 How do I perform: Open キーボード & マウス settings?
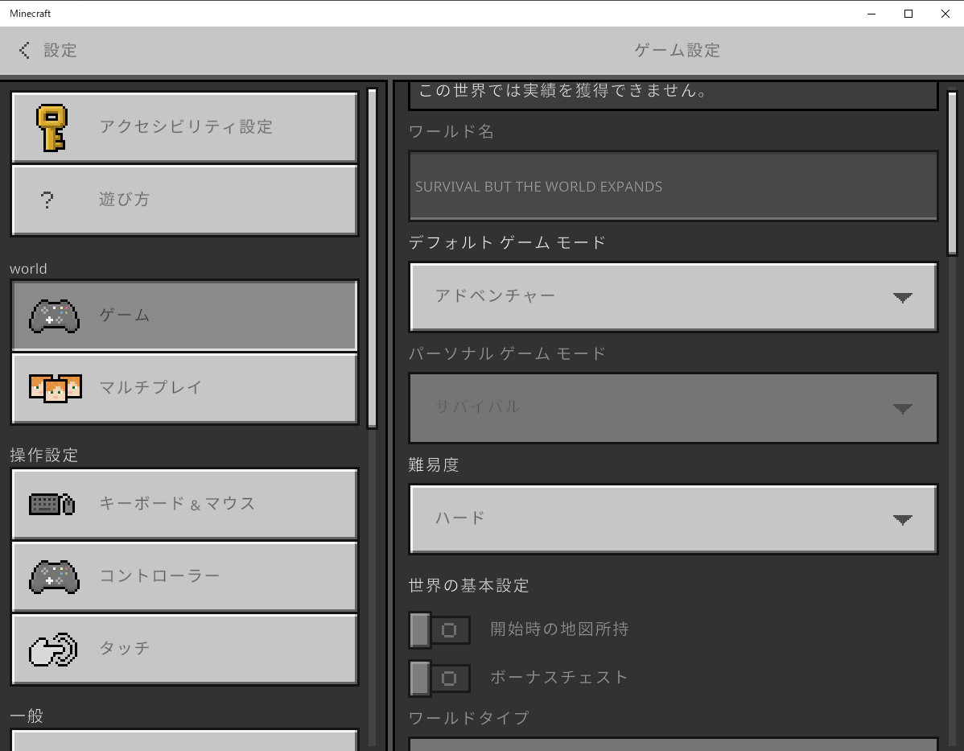click(184, 504)
